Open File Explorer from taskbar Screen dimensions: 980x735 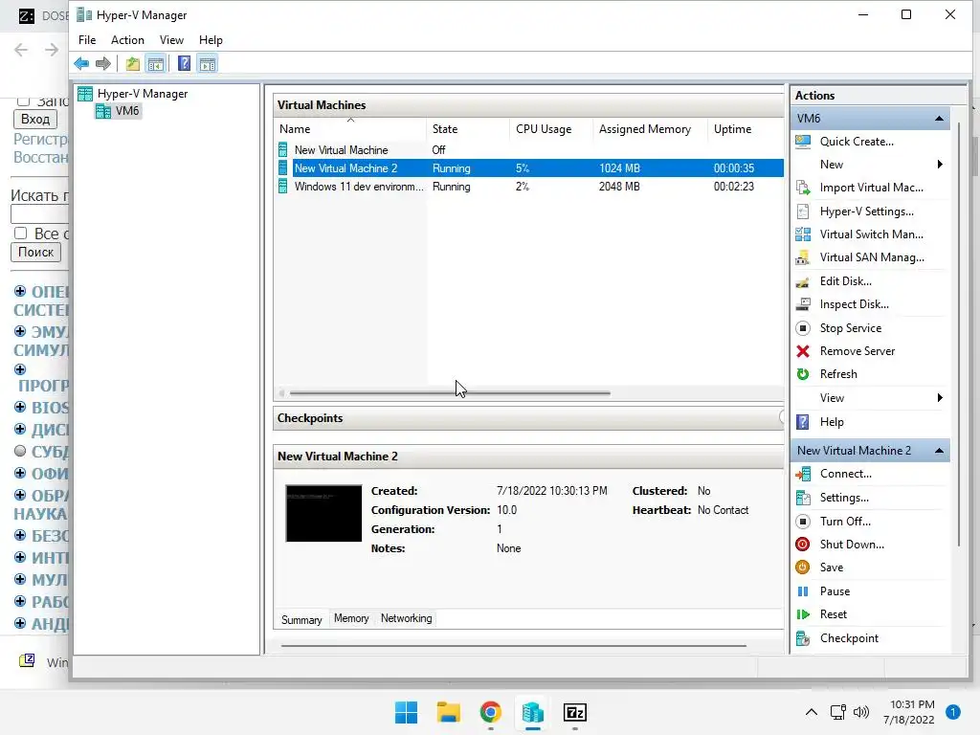click(448, 712)
